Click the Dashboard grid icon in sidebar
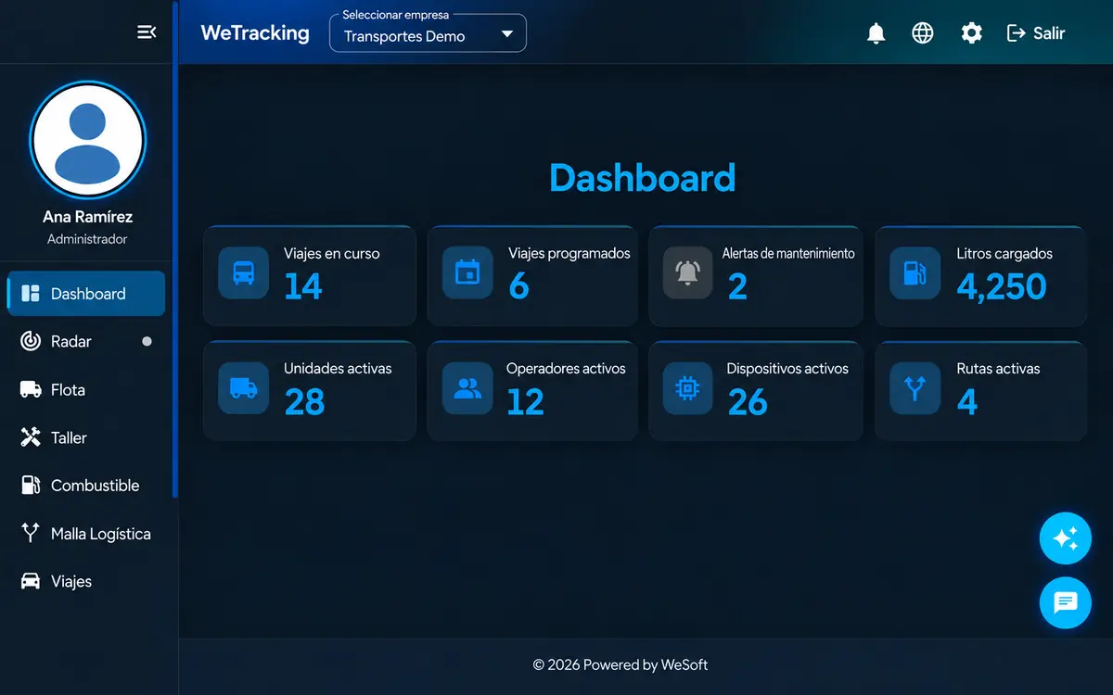The height and width of the screenshot is (695, 1113). click(31, 294)
